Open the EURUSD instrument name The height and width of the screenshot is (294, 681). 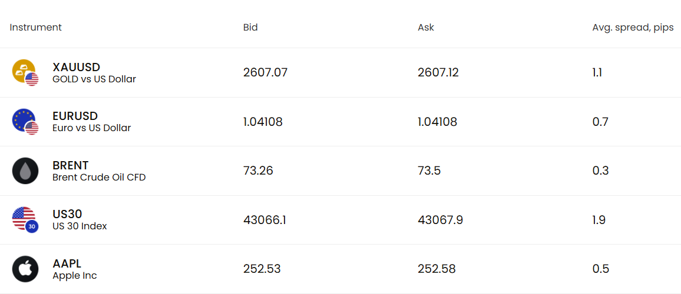75,116
